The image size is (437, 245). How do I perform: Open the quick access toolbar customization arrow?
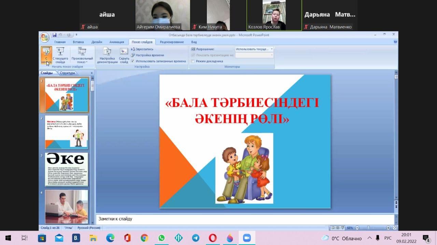tap(76, 35)
